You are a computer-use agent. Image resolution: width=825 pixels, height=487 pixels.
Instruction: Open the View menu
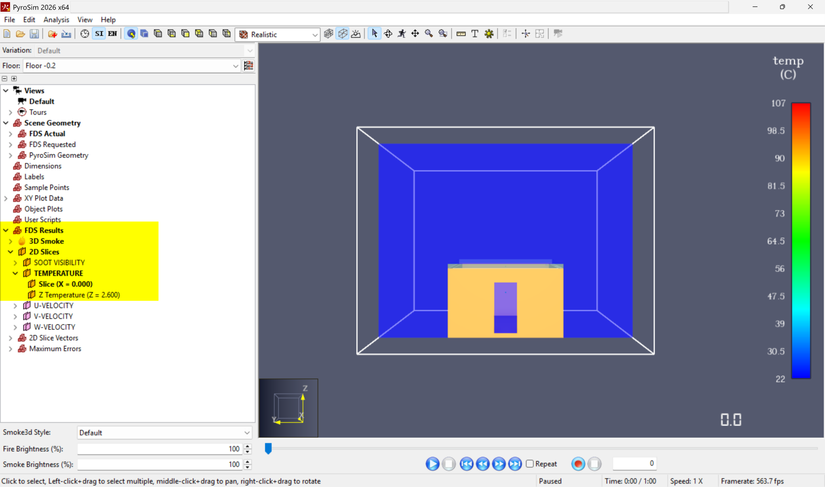[x=85, y=20]
